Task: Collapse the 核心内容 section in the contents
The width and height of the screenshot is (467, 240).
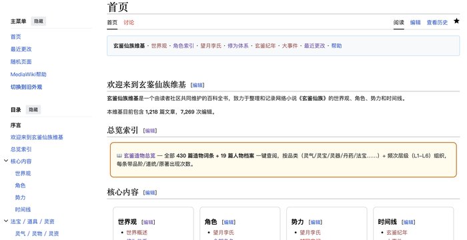Action: click(6, 161)
